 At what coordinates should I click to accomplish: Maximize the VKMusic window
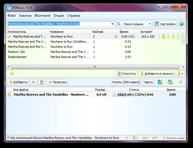tap(169, 7)
